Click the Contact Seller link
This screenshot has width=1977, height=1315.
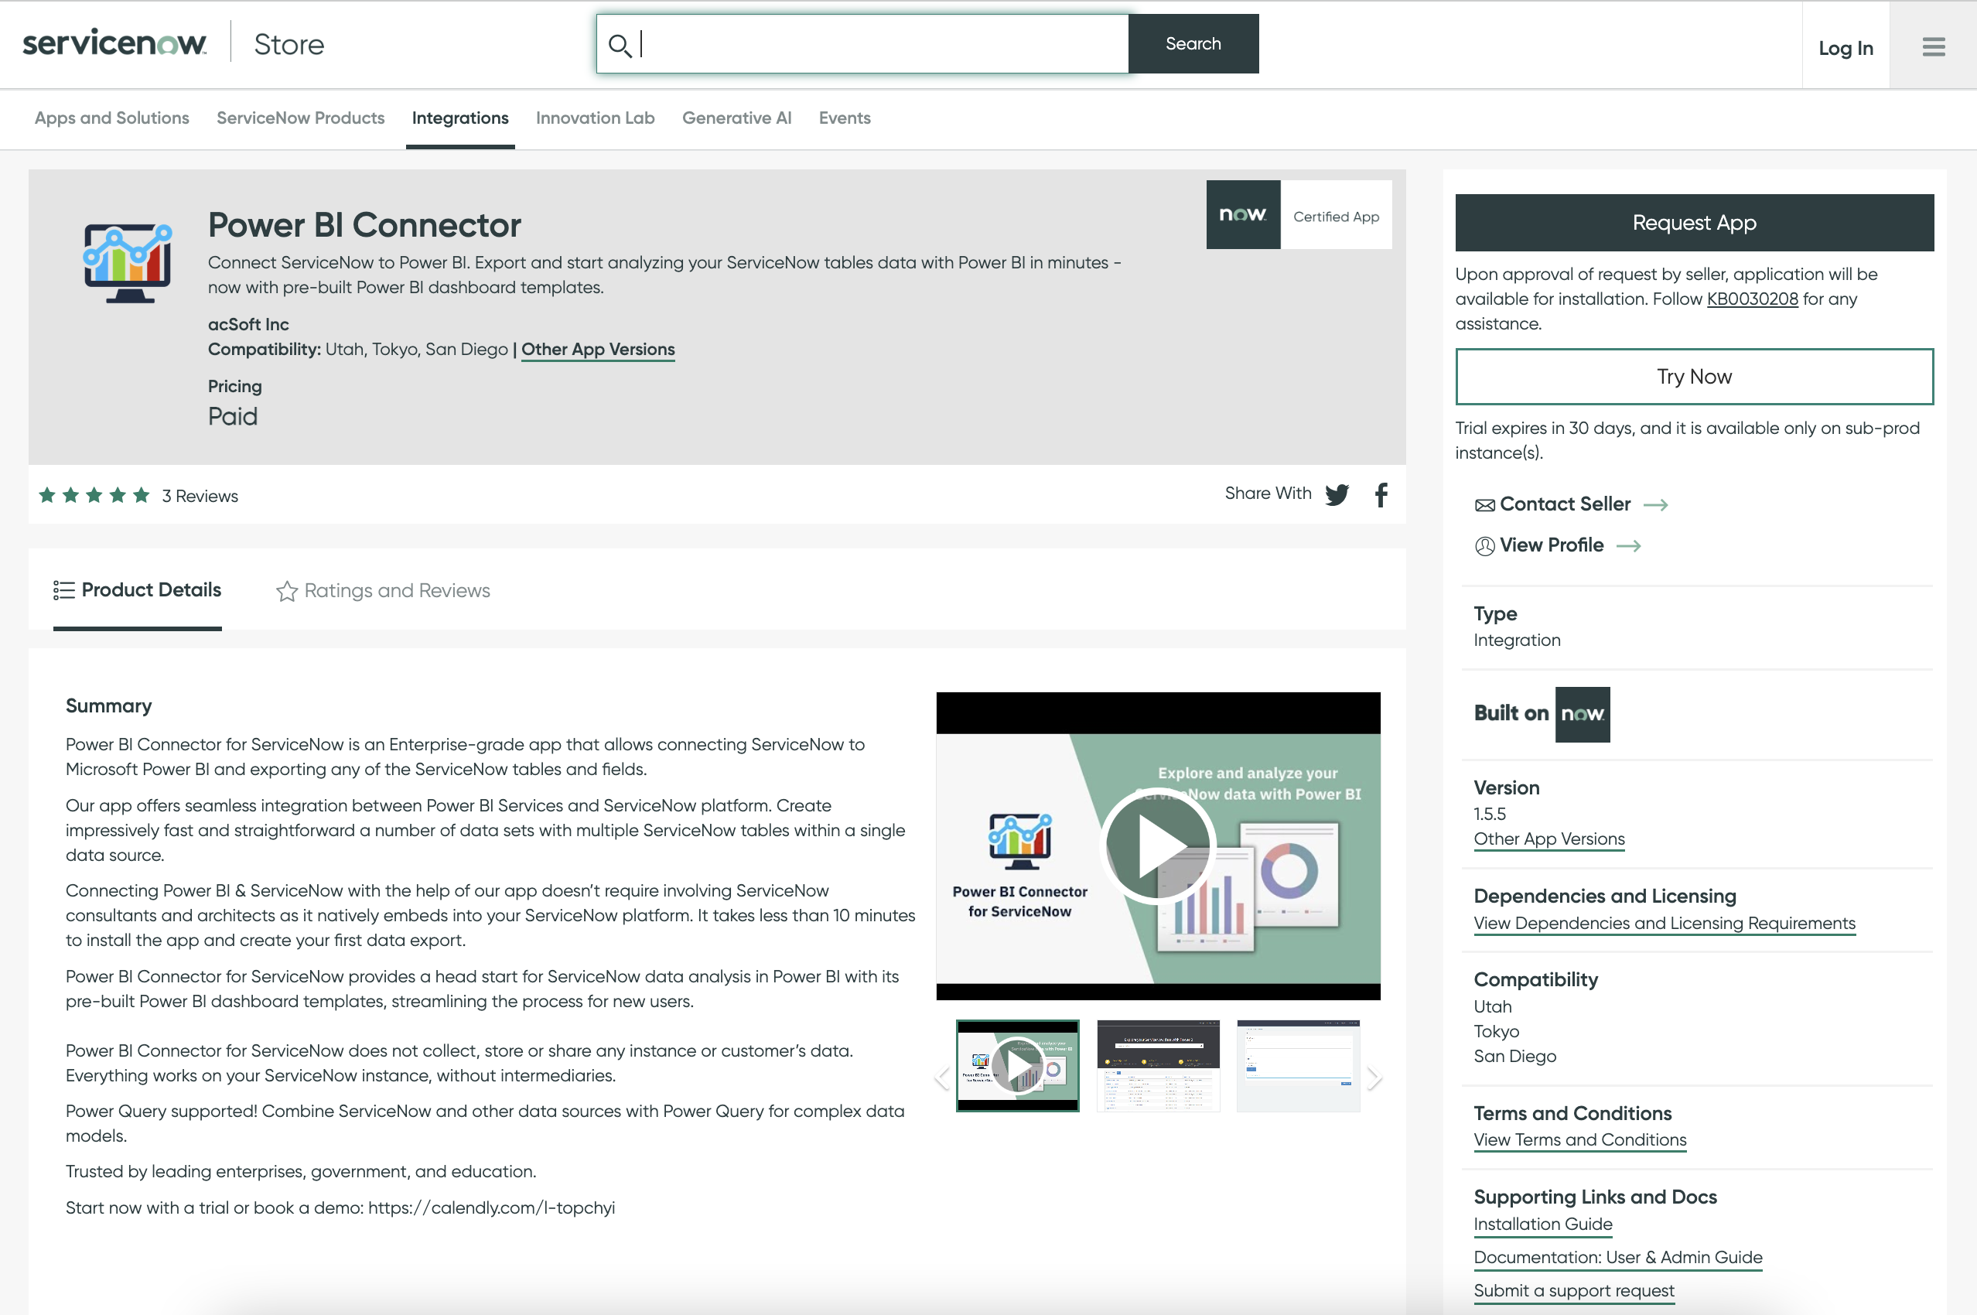click(x=1565, y=504)
